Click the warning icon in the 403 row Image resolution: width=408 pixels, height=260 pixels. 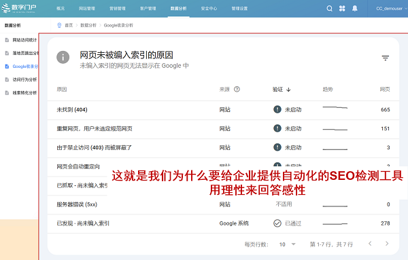[277, 147]
